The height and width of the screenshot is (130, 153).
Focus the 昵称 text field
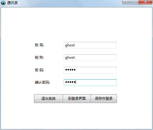click(x=90, y=58)
